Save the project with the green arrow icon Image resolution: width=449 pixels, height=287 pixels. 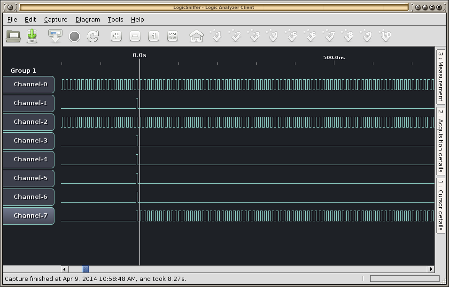[x=32, y=36]
